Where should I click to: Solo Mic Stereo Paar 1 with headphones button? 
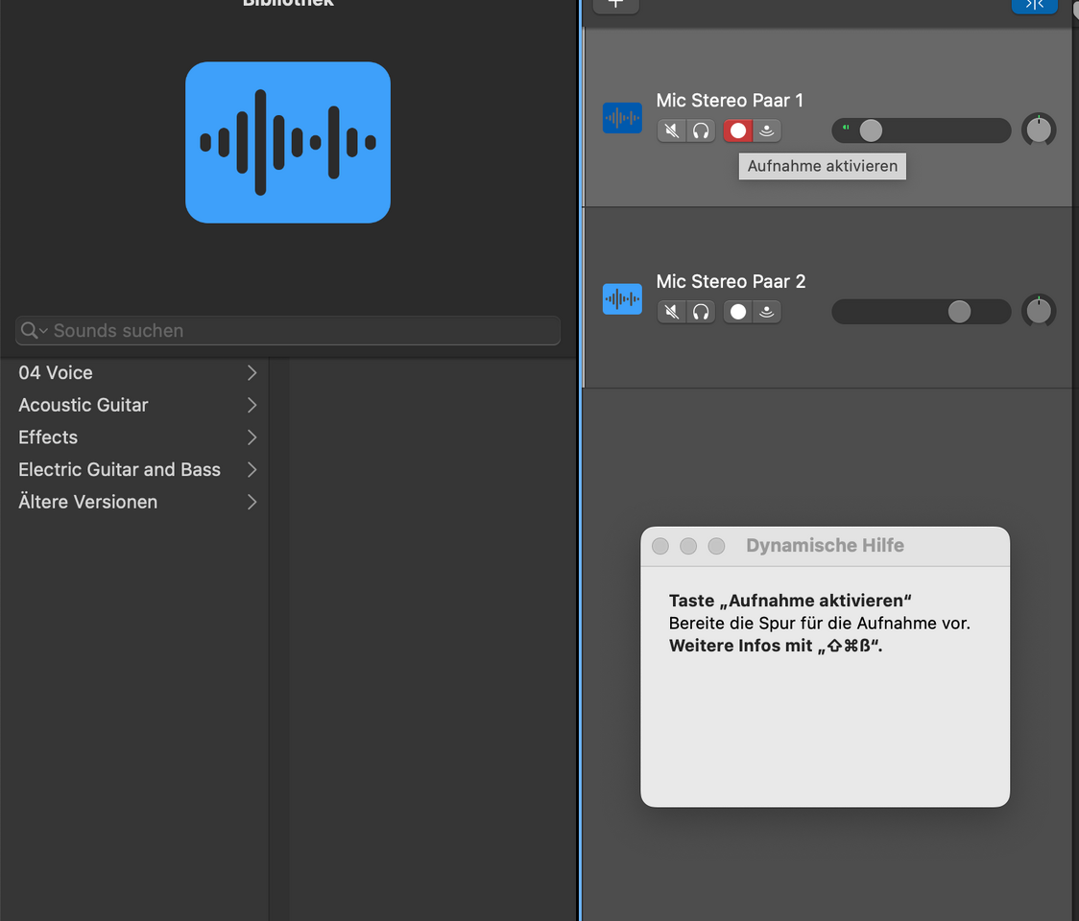coord(701,130)
